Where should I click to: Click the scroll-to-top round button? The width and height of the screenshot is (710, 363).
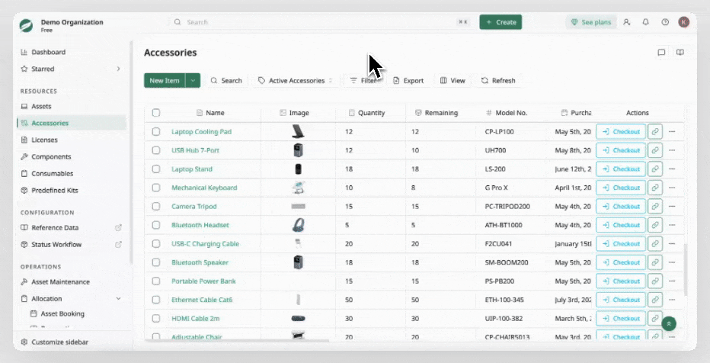(x=669, y=324)
